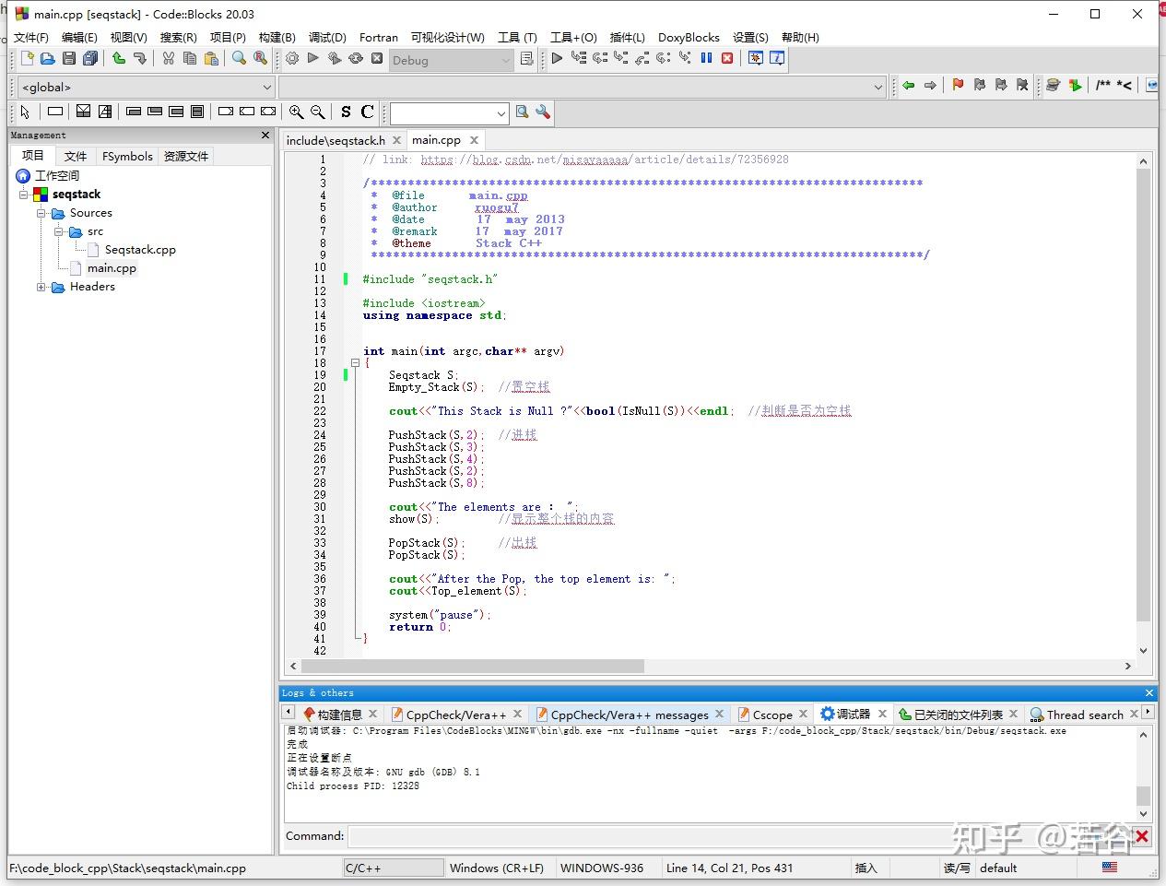1166x886 pixels.
Task: Collapse the src folder node
Action: (x=59, y=231)
